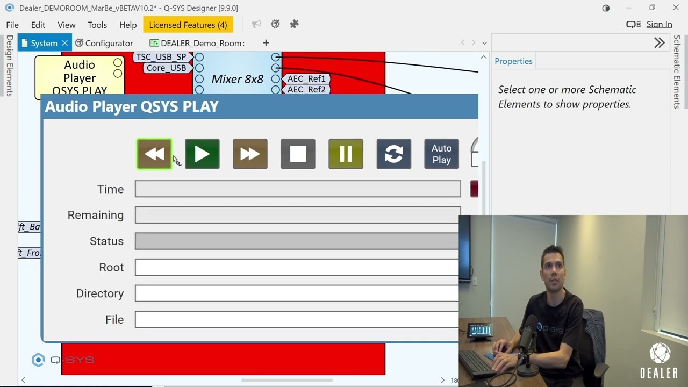Click Mixer 8x8 input pin next to TSC_USB_SP
This screenshot has width=688, height=387.
(199, 57)
